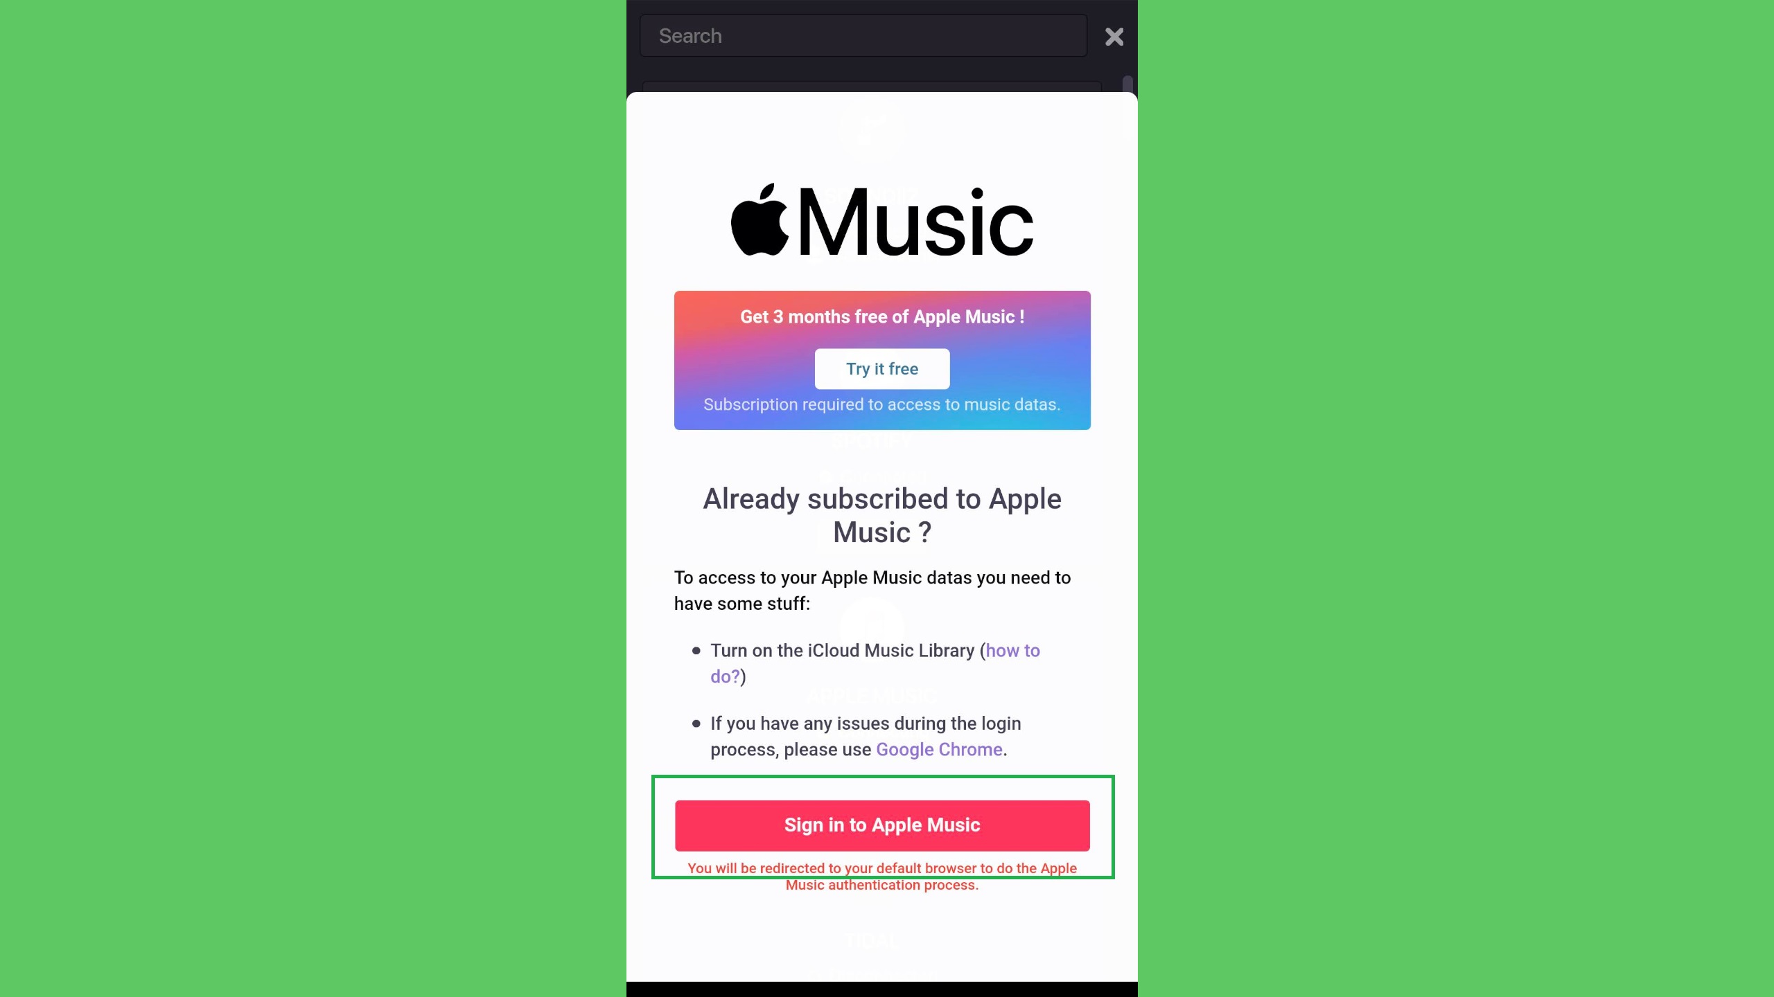Click the gradient promotional banner icon
Viewport: 1774px width, 997px height.
tap(882, 360)
